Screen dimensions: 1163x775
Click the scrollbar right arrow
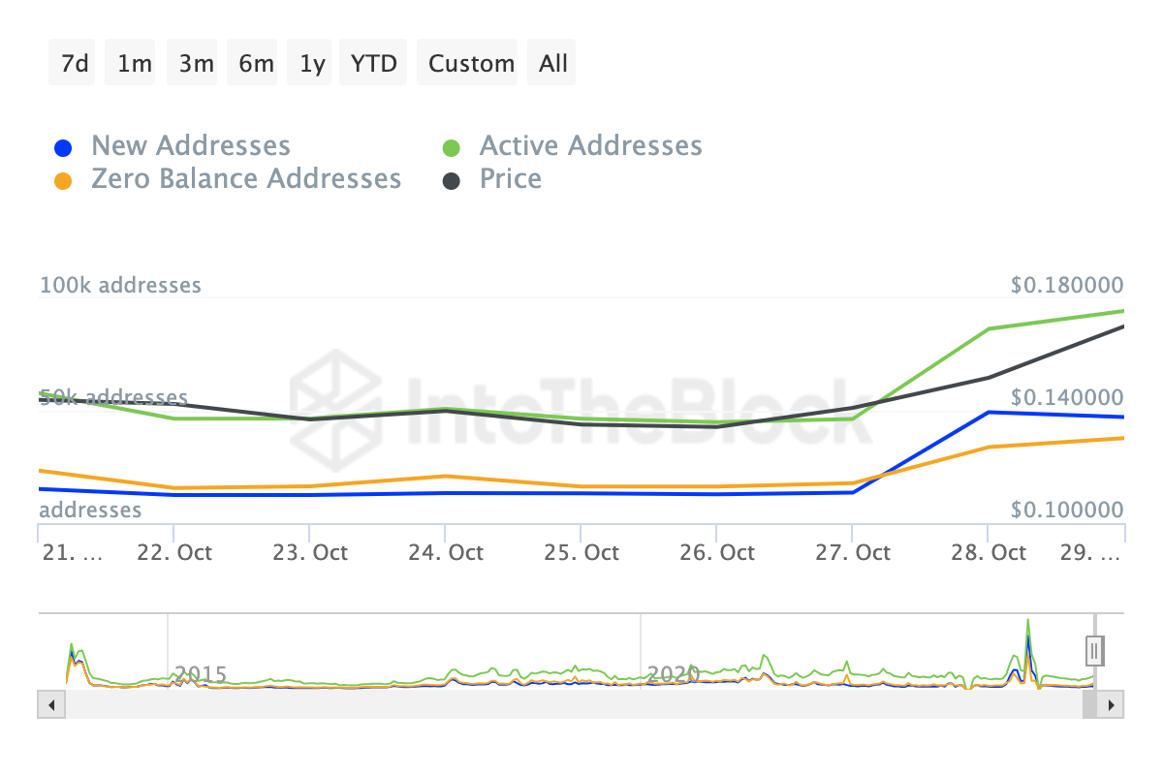coord(1114,704)
